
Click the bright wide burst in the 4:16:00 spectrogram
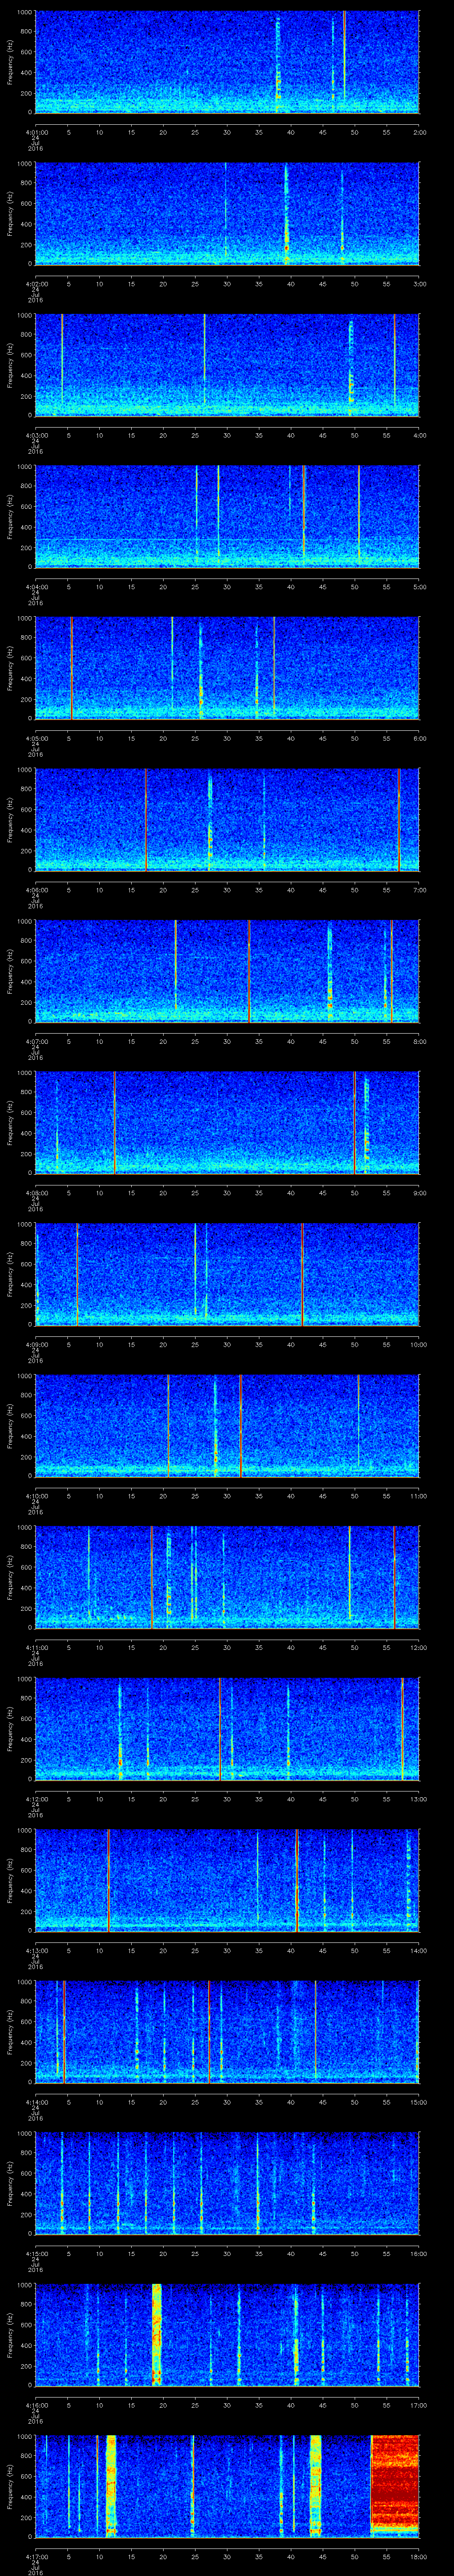point(157,2334)
